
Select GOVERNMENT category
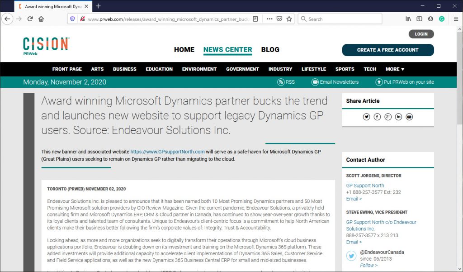[242, 69]
